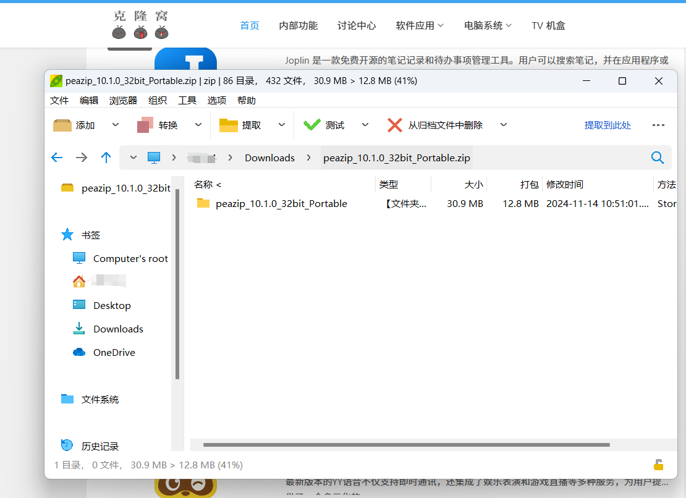This screenshot has height=498, width=686.
Task: Click the Desktop icon in sidebar
Action: [x=79, y=305]
